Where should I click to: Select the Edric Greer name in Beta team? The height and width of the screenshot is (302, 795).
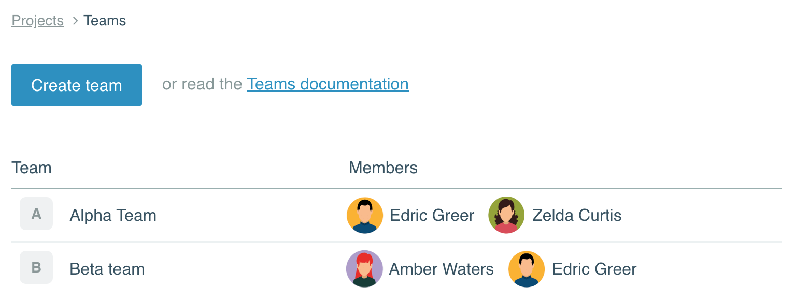click(x=594, y=269)
